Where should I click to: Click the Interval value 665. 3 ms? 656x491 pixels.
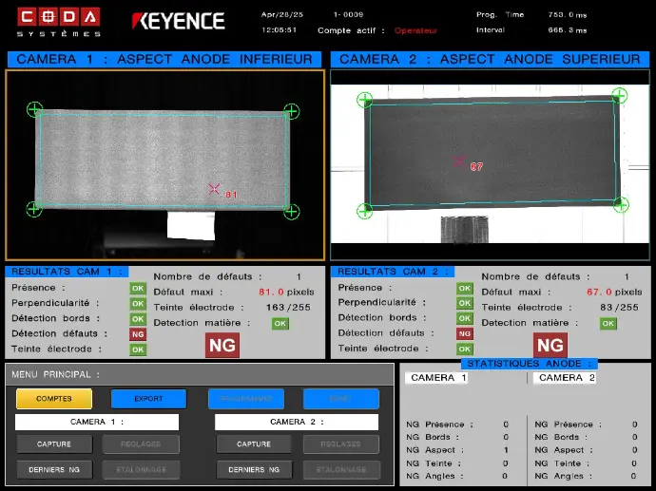(568, 30)
